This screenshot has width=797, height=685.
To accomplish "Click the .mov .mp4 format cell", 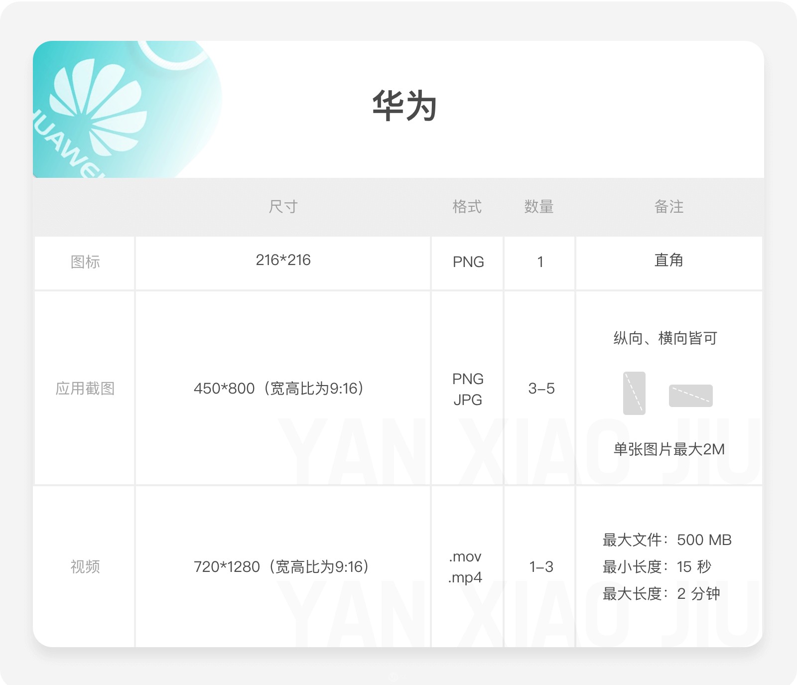I will [x=465, y=567].
